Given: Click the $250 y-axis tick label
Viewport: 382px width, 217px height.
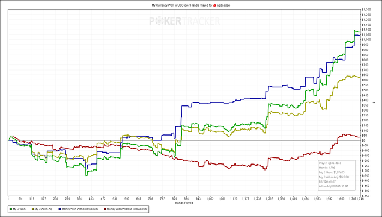Looking at the screenshot, I should pos(365,115).
